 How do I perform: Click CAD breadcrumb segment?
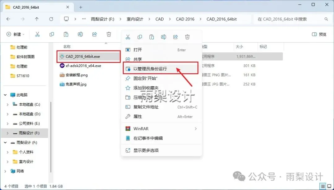pos(160,19)
